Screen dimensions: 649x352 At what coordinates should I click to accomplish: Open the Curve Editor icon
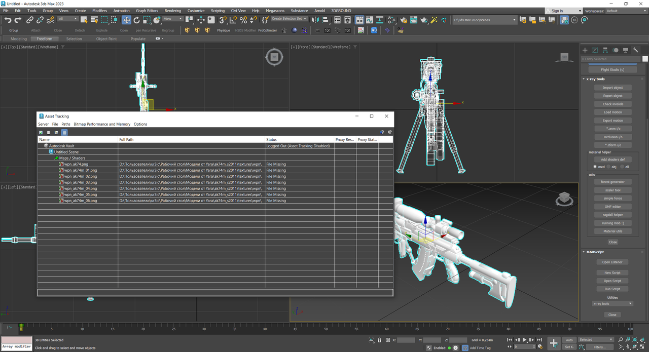click(370, 20)
